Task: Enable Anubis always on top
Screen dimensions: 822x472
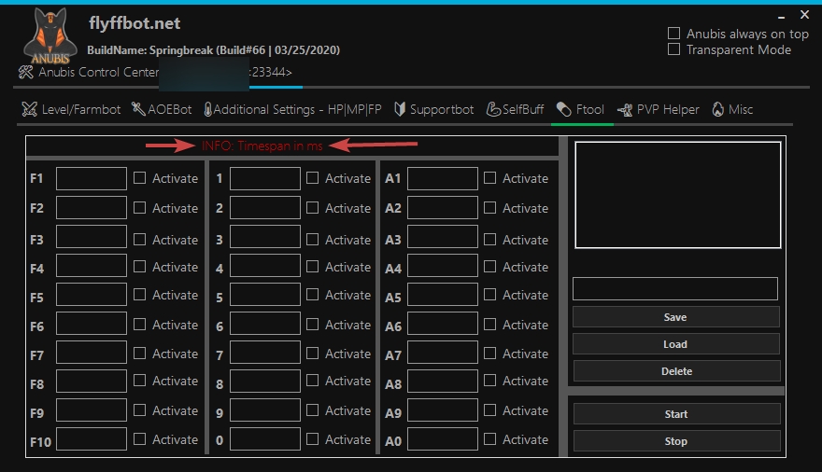Action: tap(674, 34)
